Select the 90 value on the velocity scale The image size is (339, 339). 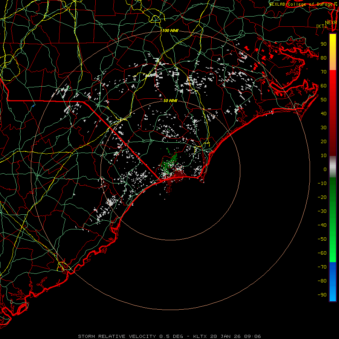[324, 44]
